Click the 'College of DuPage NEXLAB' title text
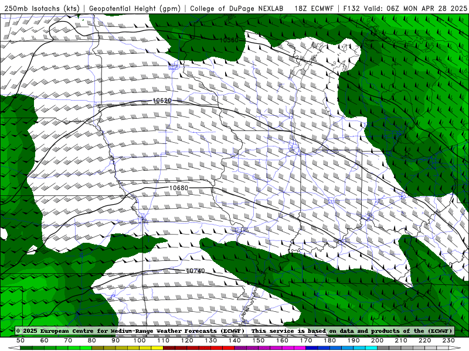 click(237, 8)
